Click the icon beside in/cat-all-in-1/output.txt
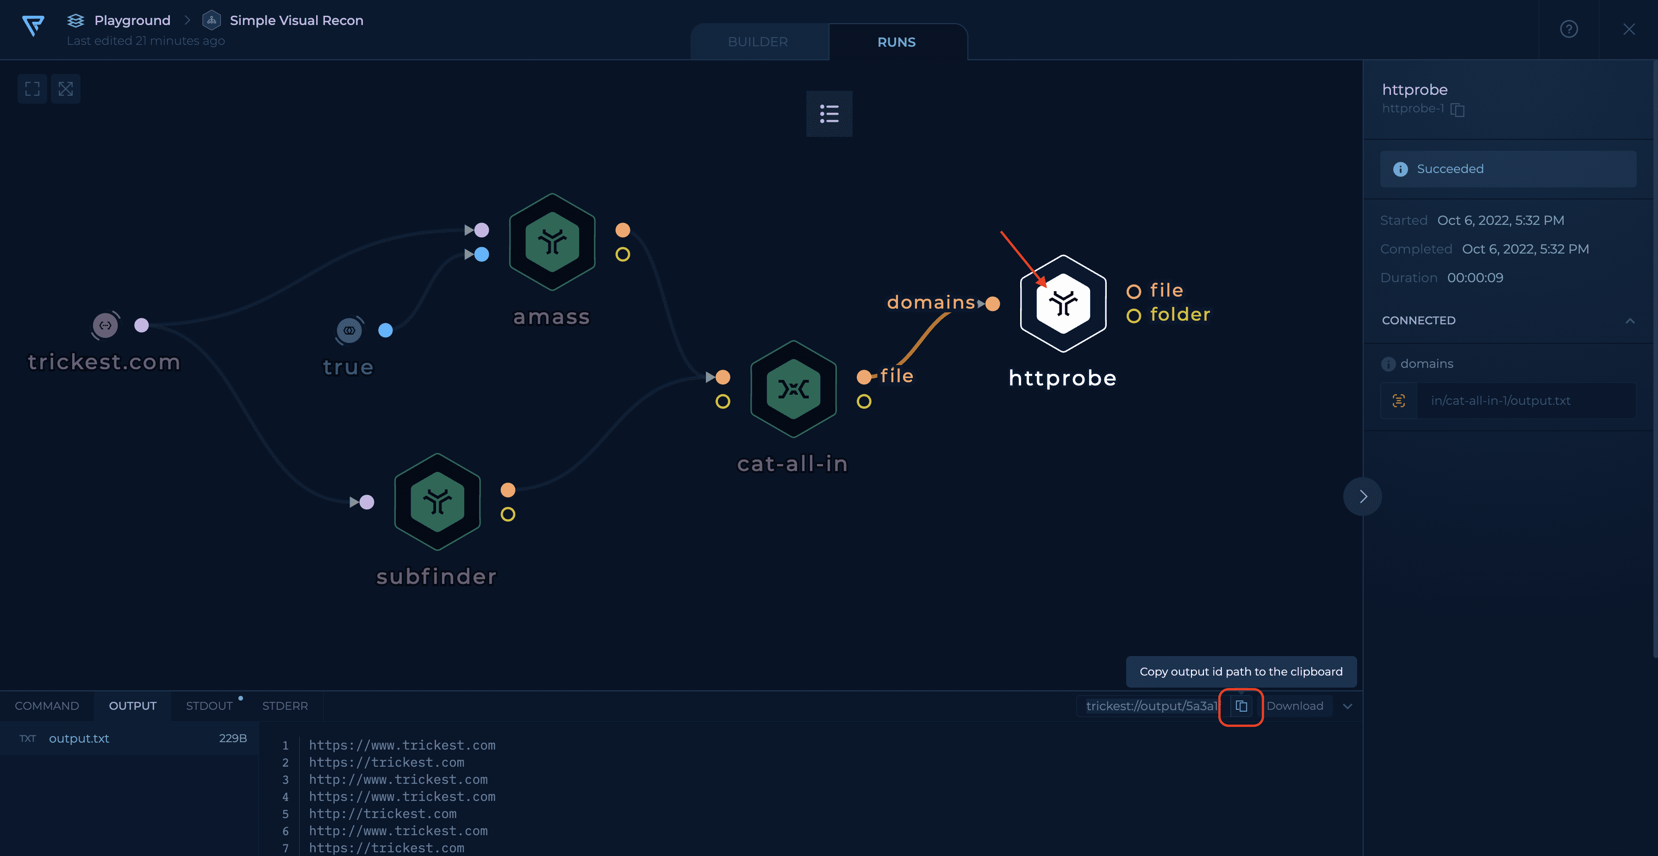The image size is (1658, 856). pos(1399,401)
